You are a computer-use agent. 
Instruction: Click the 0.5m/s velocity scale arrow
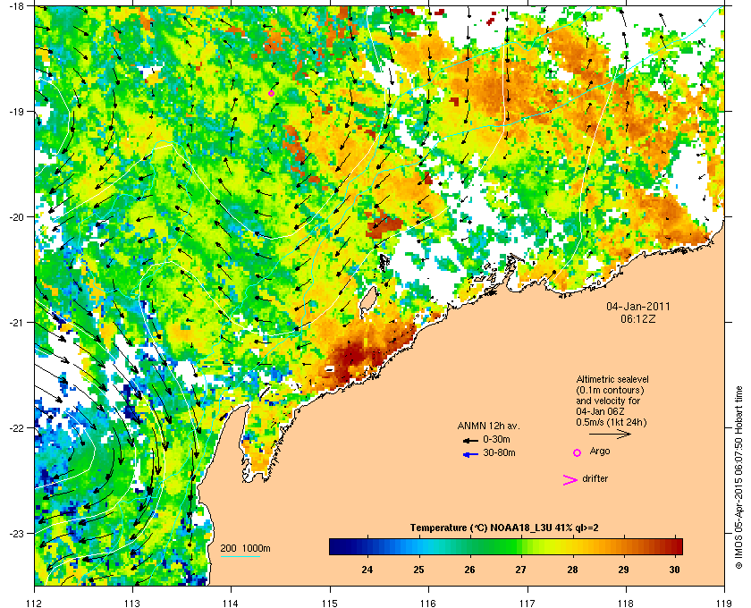(610, 435)
